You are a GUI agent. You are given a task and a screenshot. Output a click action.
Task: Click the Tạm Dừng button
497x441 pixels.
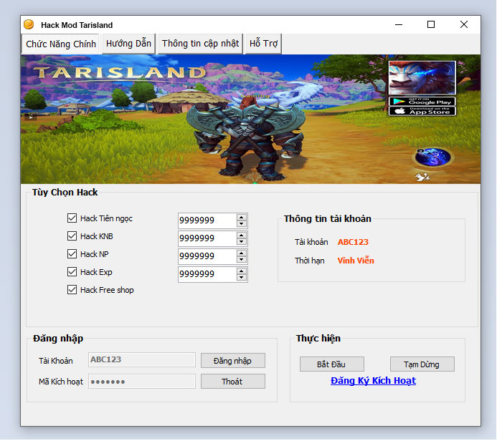tap(422, 364)
